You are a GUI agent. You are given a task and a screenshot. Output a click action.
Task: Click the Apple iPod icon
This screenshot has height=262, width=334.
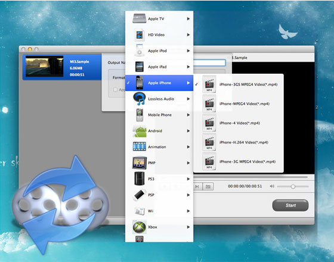click(x=140, y=51)
